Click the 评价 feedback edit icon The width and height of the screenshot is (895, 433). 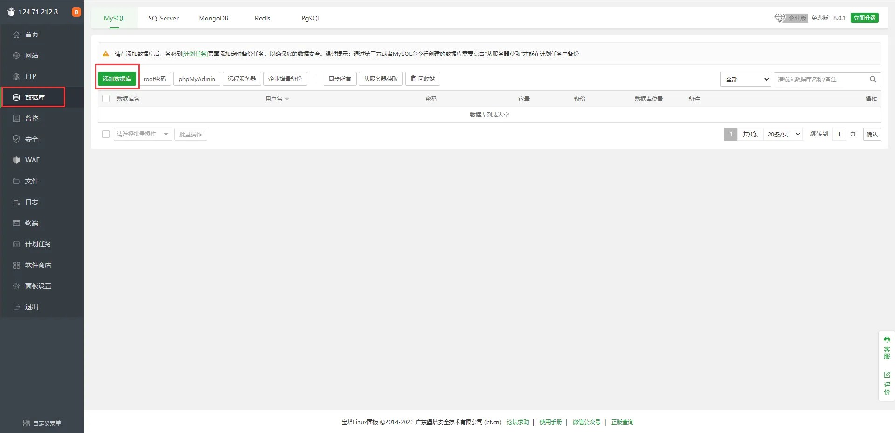tap(887, 375)
